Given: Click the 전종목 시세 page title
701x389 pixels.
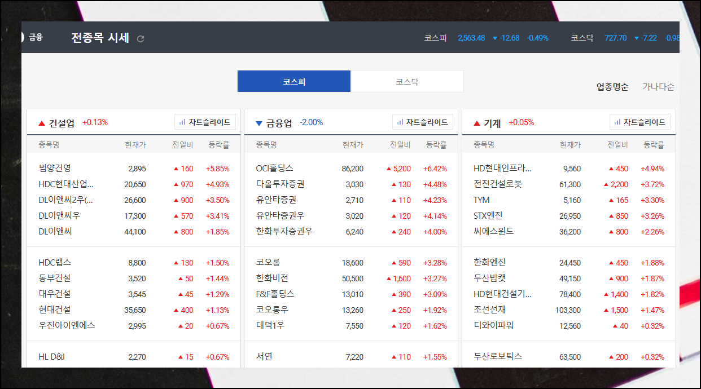Looking at the screenshot, I should pos(100,38).
